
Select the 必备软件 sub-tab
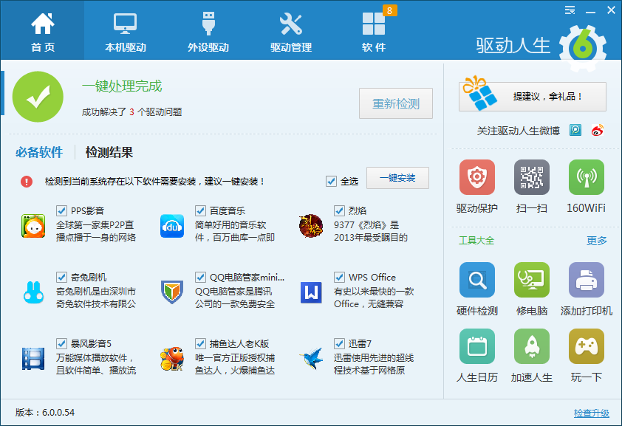coord(39,152)
